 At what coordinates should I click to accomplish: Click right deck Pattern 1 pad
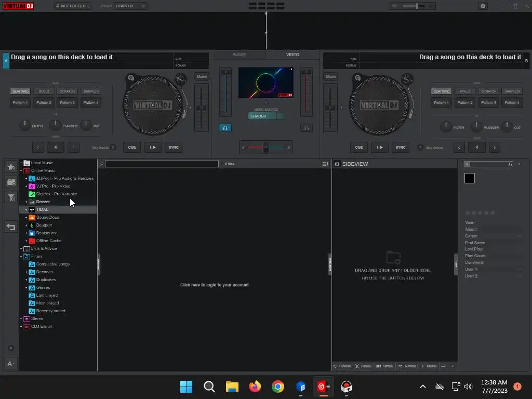441,102
